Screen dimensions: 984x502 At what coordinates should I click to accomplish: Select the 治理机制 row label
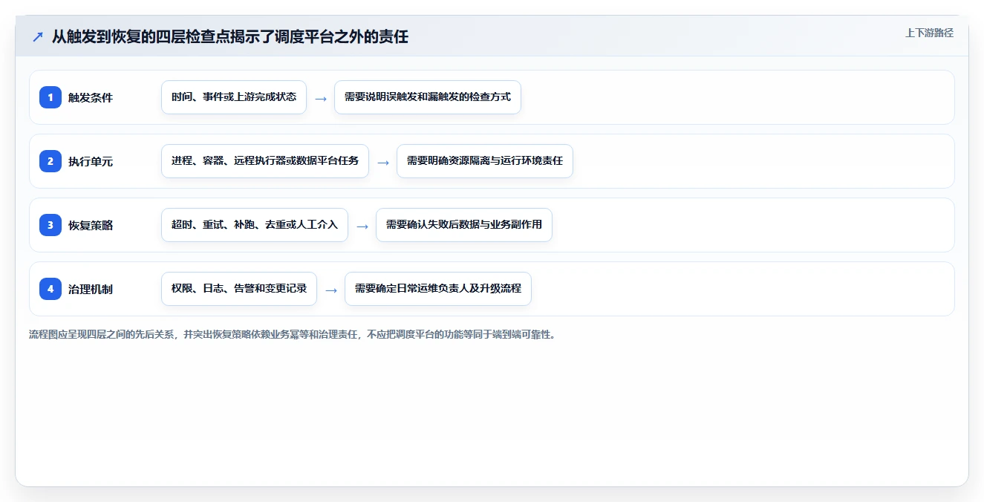tap(91, 290)
